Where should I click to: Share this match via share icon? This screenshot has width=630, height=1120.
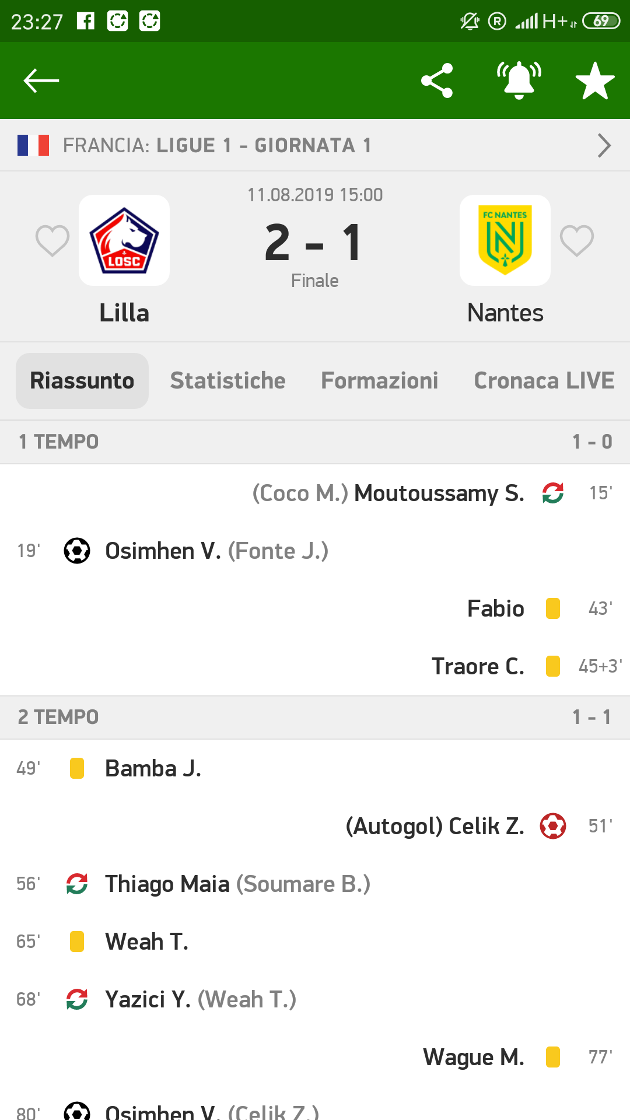(437, 80)
